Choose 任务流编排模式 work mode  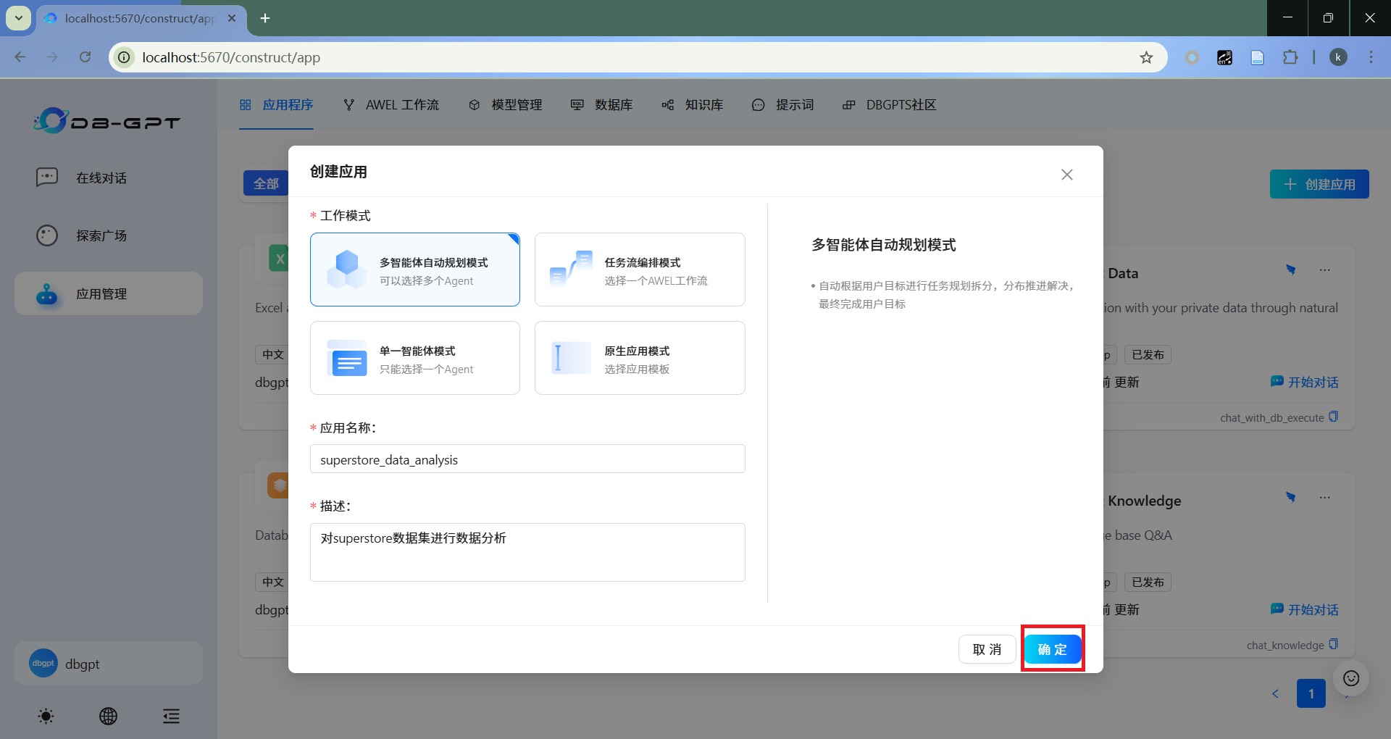click(639, 270)
